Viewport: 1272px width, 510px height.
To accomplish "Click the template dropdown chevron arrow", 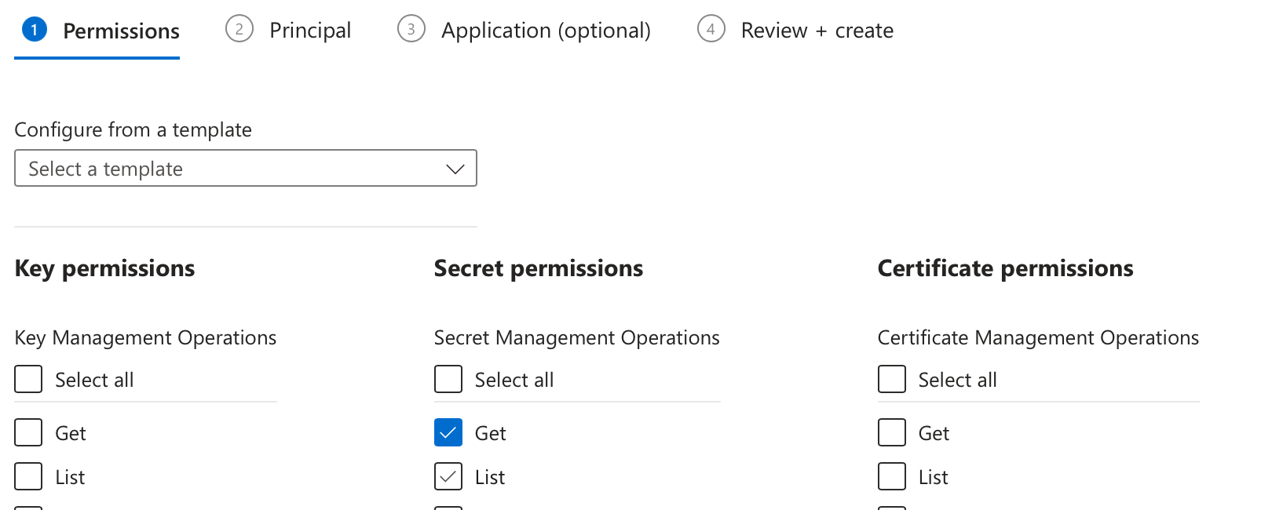I will click(x=455, y=169).
